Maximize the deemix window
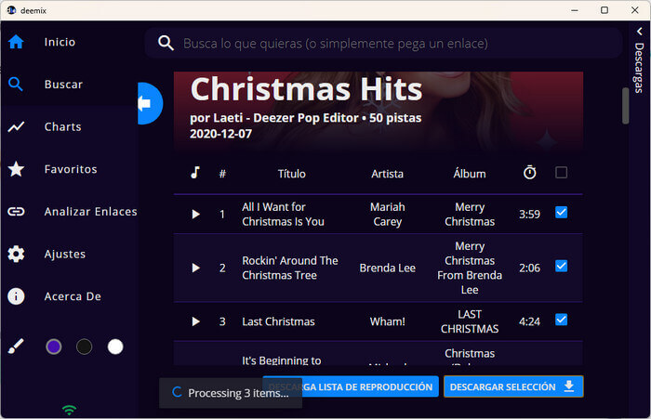Image resolution: width=651 pixels, height=419 pixels. (604, 10)
